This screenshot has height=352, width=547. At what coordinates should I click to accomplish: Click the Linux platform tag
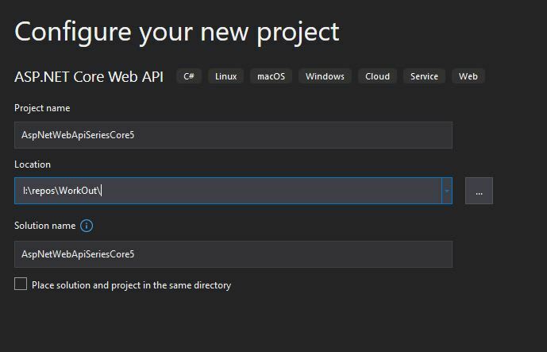click(x=226, y=76)
